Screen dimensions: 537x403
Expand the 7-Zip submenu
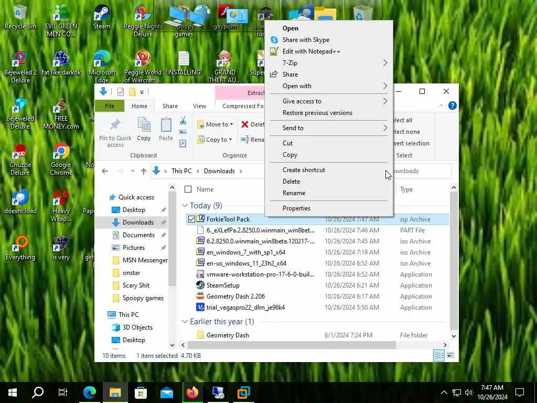click(329, 63)
